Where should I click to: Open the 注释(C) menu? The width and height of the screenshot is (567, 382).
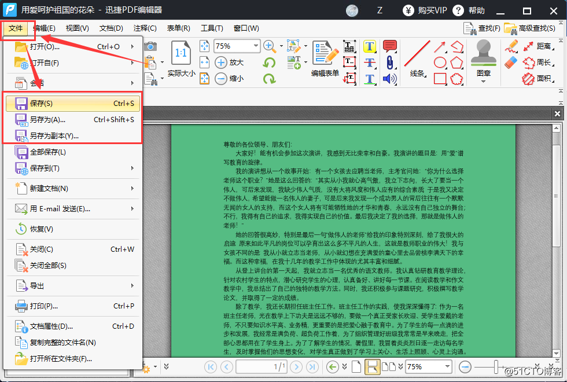point(145,28)
